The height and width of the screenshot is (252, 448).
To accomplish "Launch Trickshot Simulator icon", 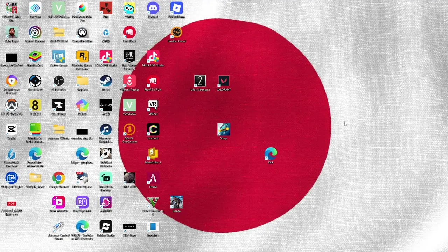I will [x=106, y=154].
